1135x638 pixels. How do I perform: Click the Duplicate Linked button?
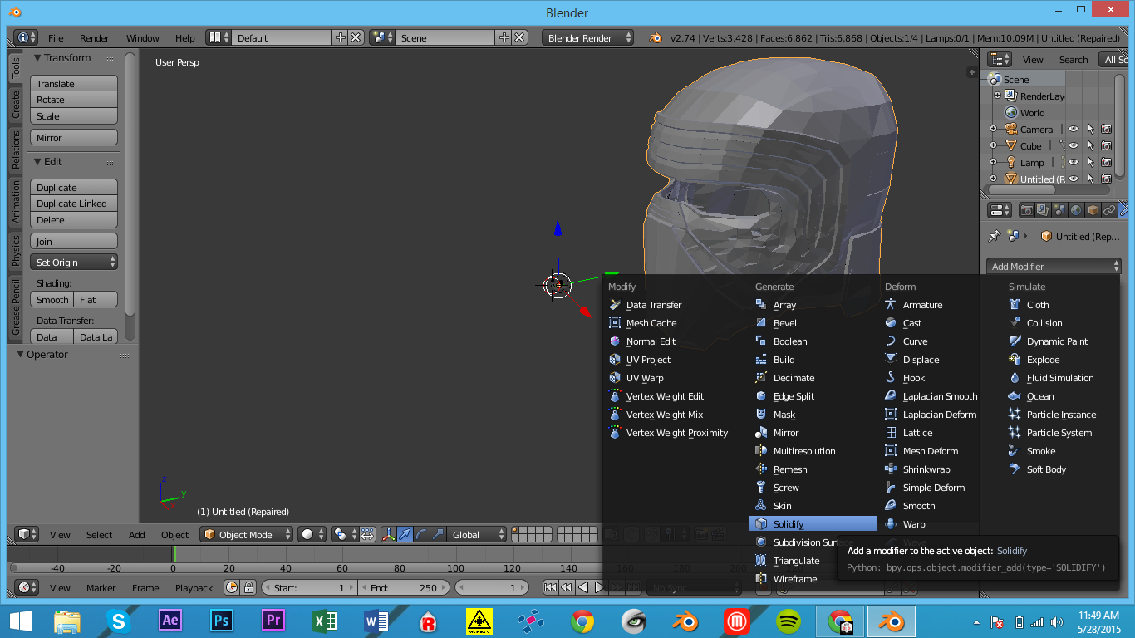74,204
